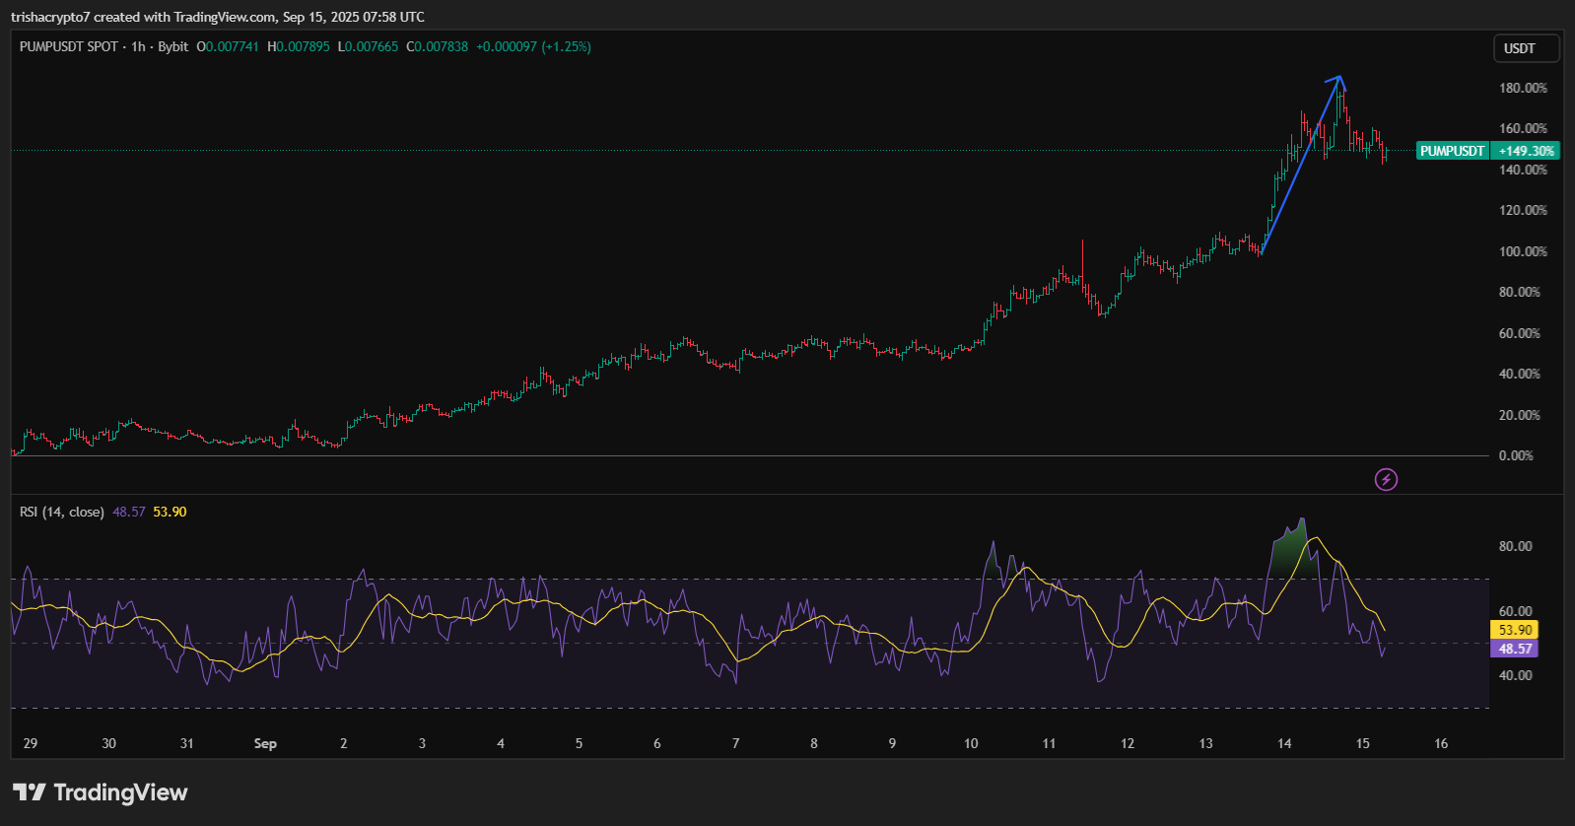Click the date 10 on the time axis
The width and height of the screenshot is (1575, 826).
tap(971, 743)
